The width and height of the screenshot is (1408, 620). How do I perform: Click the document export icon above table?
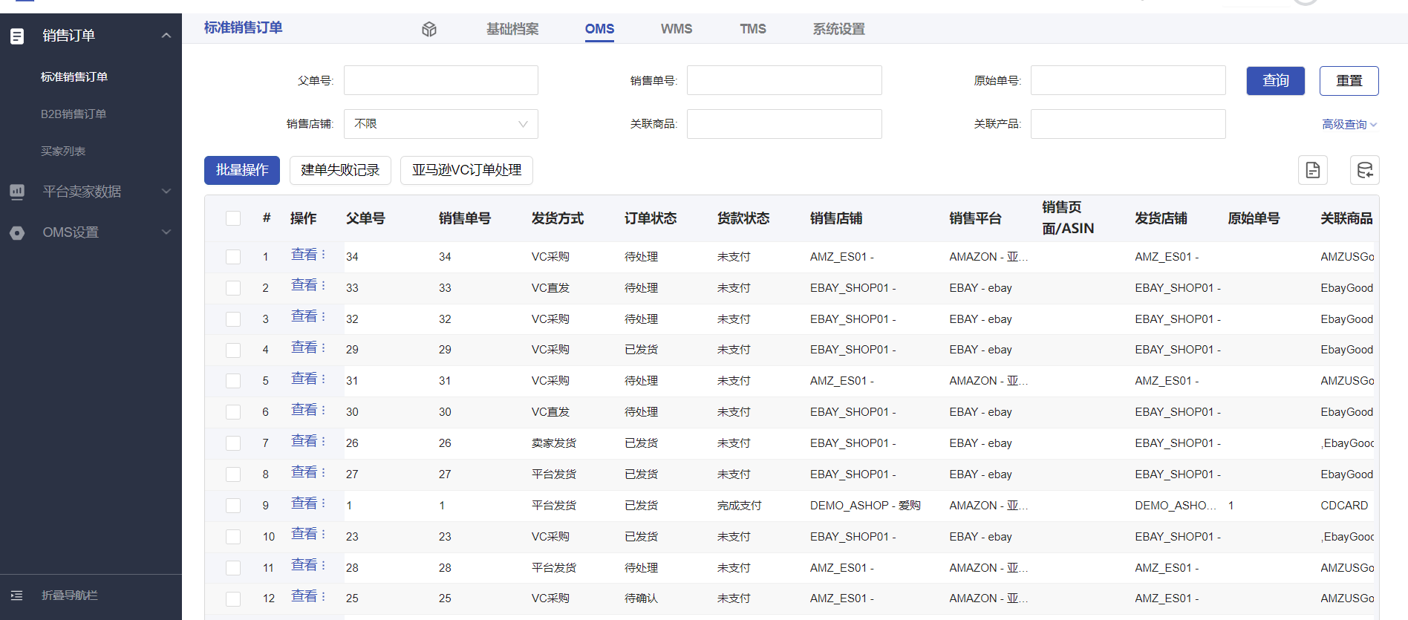(x=1313, y=170)
